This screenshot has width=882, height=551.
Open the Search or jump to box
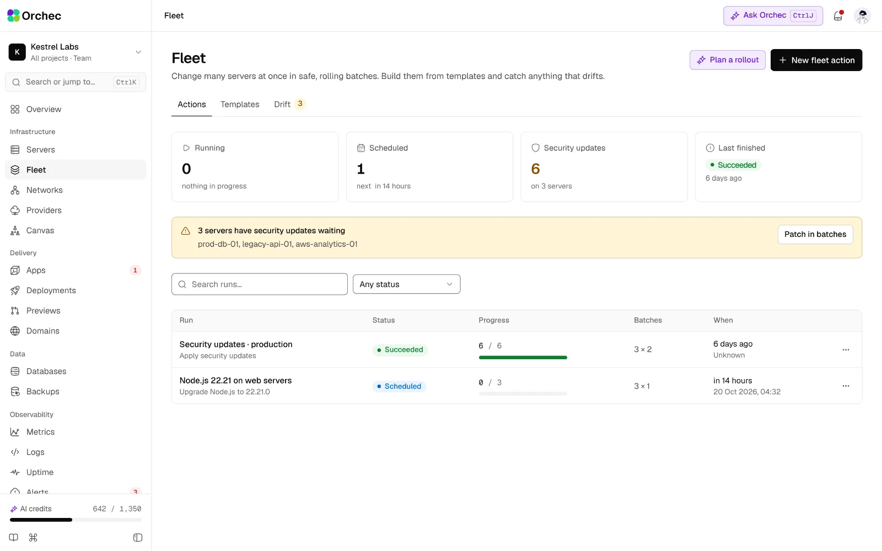[x=76, y=82]
